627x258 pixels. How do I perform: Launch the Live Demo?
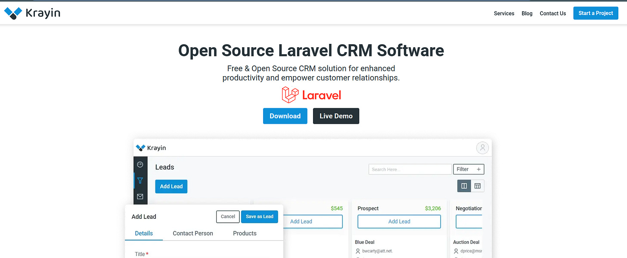point(336,116)
